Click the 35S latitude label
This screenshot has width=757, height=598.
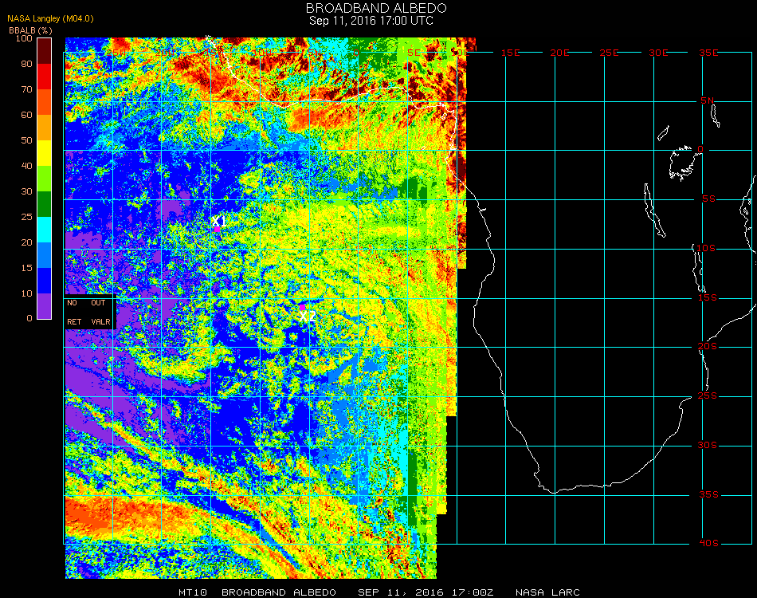click(708, 494)
